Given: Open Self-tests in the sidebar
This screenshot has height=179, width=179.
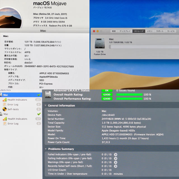Looking at the screenshot, I should pos(21,109).
